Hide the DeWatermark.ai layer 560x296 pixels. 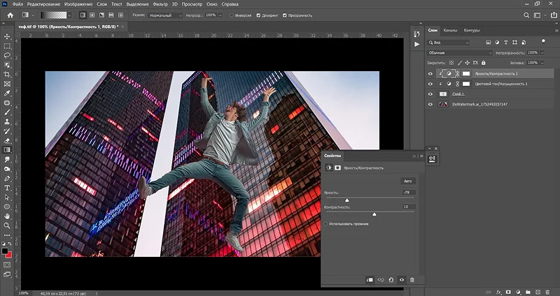430,104
